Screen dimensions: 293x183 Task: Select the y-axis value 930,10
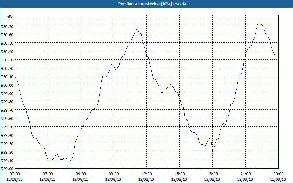click(7, 77)
